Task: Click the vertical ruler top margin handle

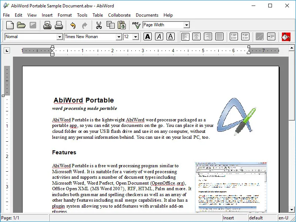Action: (x=3, y=96)
